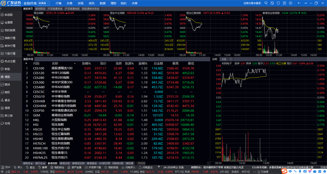
Task: Switch to the 香港创业板 bottom tab
Action: [x=78, y=163]
